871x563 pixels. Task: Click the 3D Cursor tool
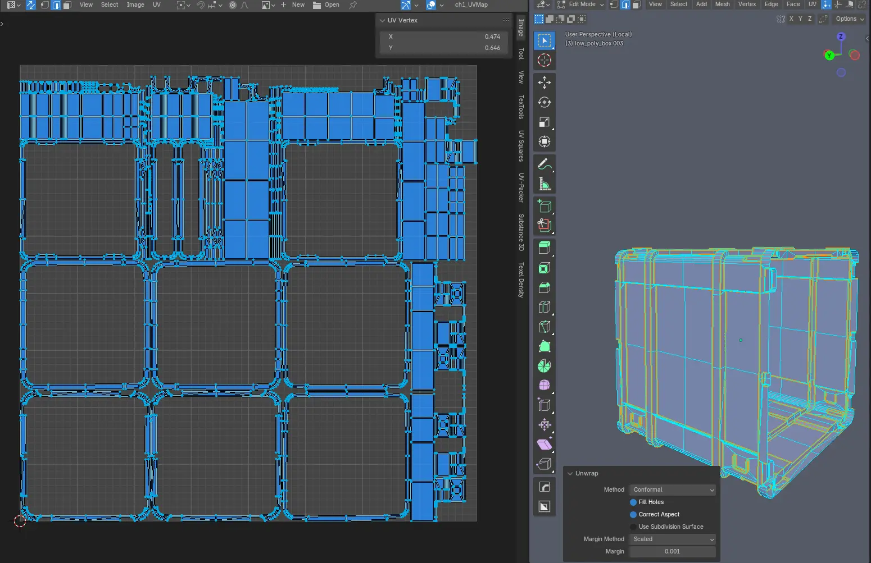pyautogui.click(x=544, y=61)
